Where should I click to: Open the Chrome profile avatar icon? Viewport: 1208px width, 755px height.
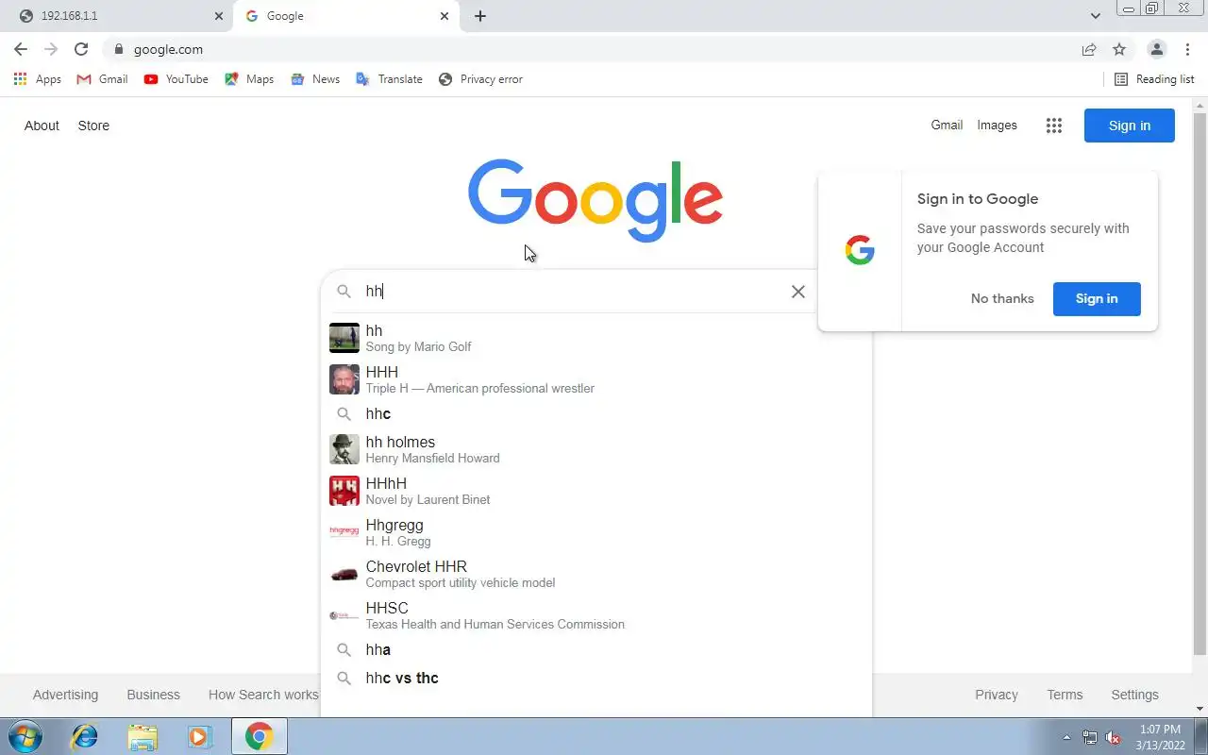[1156, 49]
